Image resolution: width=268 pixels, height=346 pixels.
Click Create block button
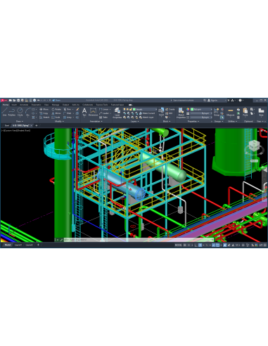tap(170, 109)
